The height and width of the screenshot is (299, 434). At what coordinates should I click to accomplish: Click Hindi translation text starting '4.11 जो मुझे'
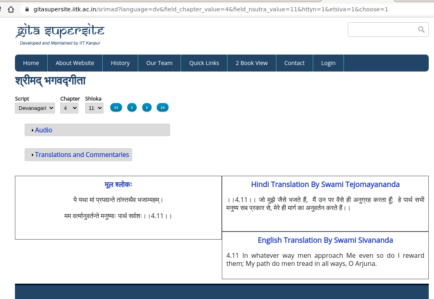click(325, 204)
